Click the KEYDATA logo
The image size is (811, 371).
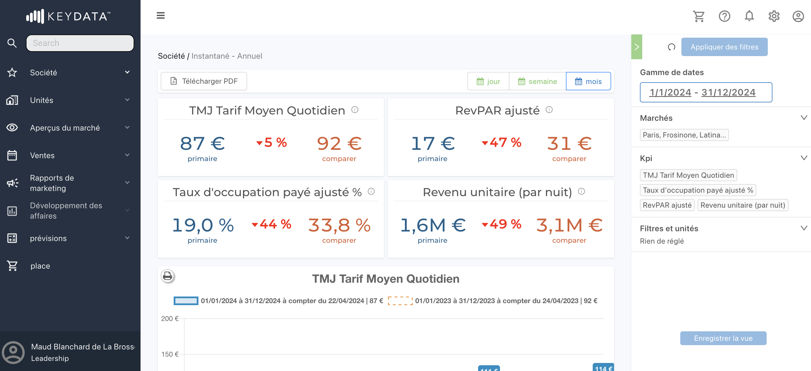68,16
